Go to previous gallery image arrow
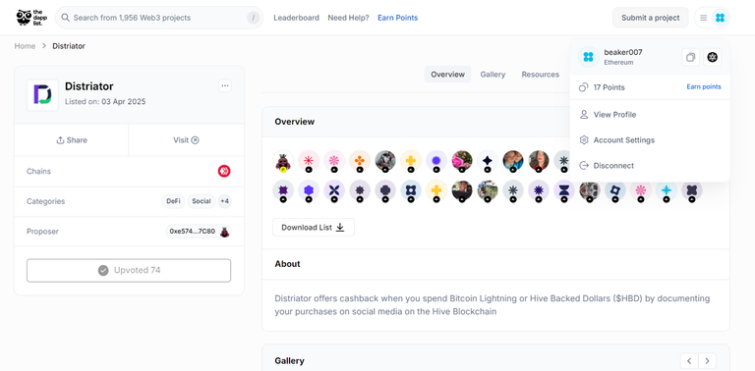This screenshot has width=755, height=371. tap(689, 361)
